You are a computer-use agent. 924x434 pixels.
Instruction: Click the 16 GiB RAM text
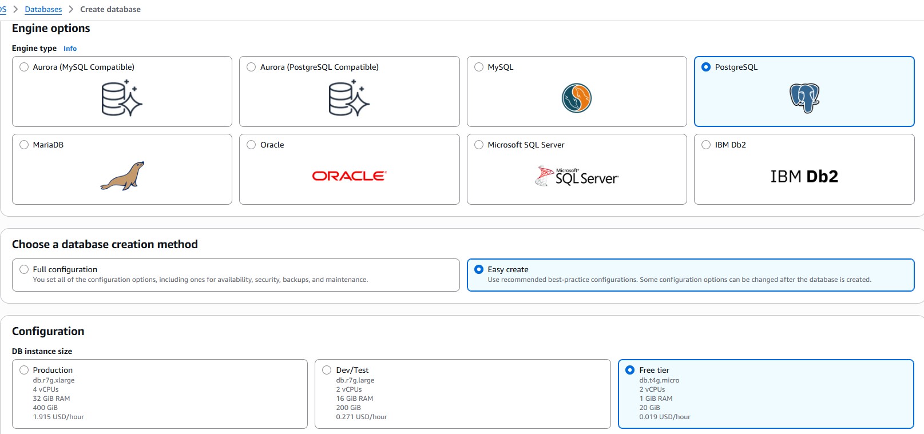tap(355, 399)
